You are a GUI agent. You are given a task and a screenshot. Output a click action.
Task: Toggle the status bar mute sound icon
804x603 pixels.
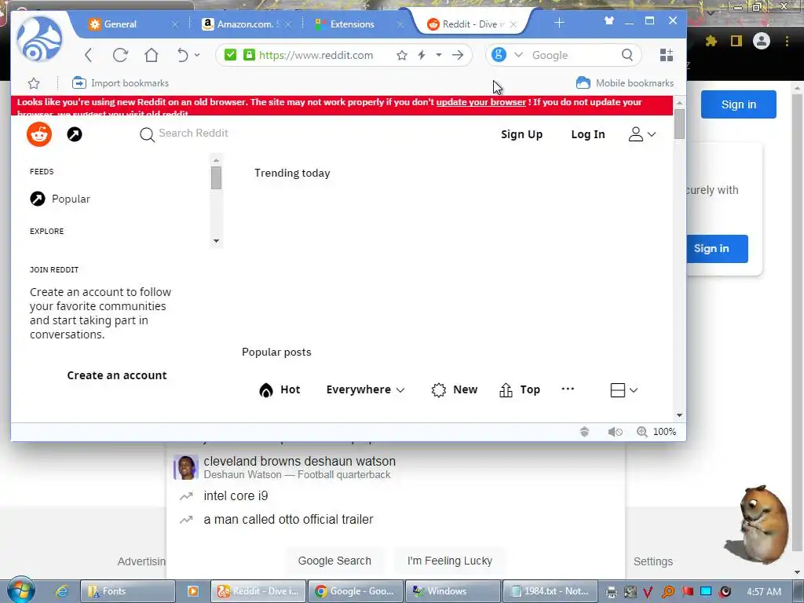pyautogui.click(x=615, y=432)
